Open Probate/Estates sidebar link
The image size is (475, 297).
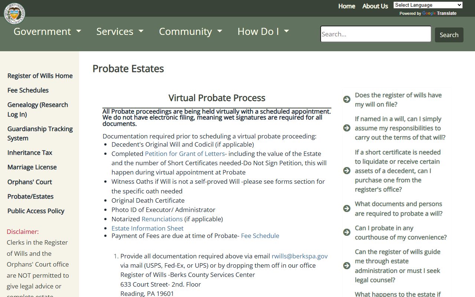(30, 196)
